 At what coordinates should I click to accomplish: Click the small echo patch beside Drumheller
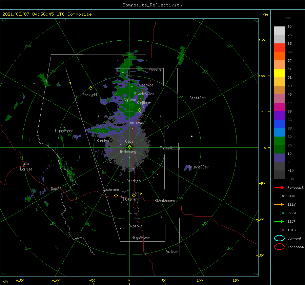click(187, 168)
